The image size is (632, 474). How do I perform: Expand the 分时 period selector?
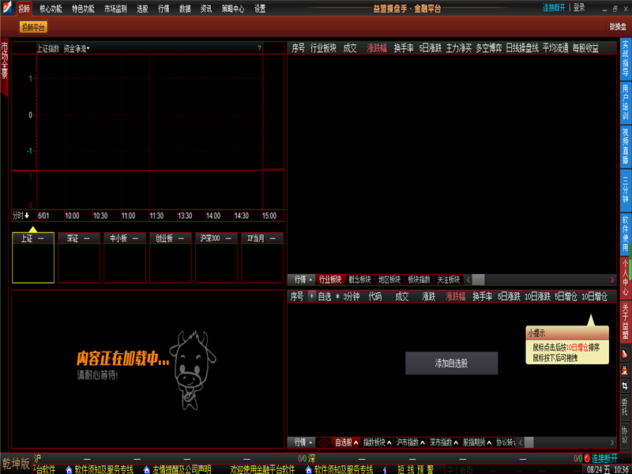point(21,215)
